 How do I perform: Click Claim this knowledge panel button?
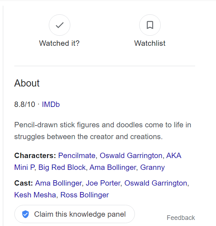(x=75, y=214)
